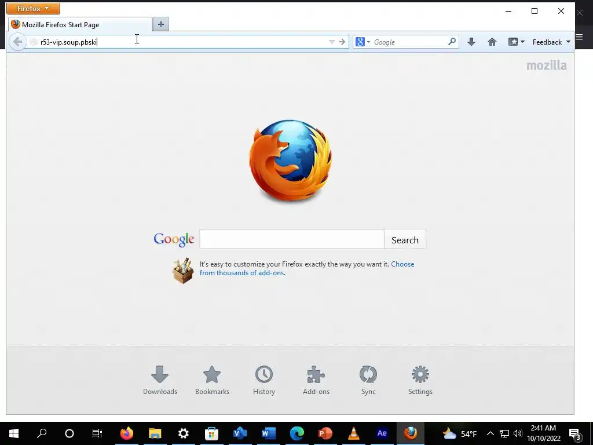Open a new tab with plus button
The height and width of the screenshot is (445, 593).
[x=161, y=24]
